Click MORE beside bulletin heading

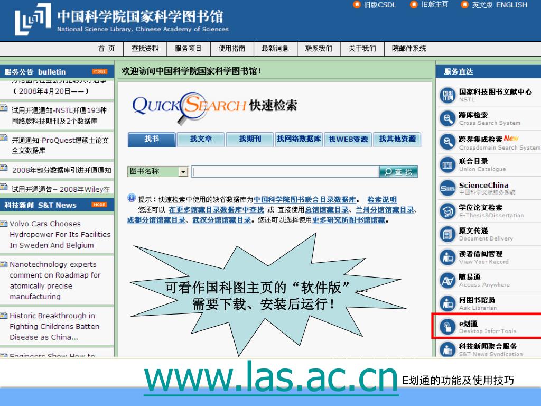coord(100,71)
